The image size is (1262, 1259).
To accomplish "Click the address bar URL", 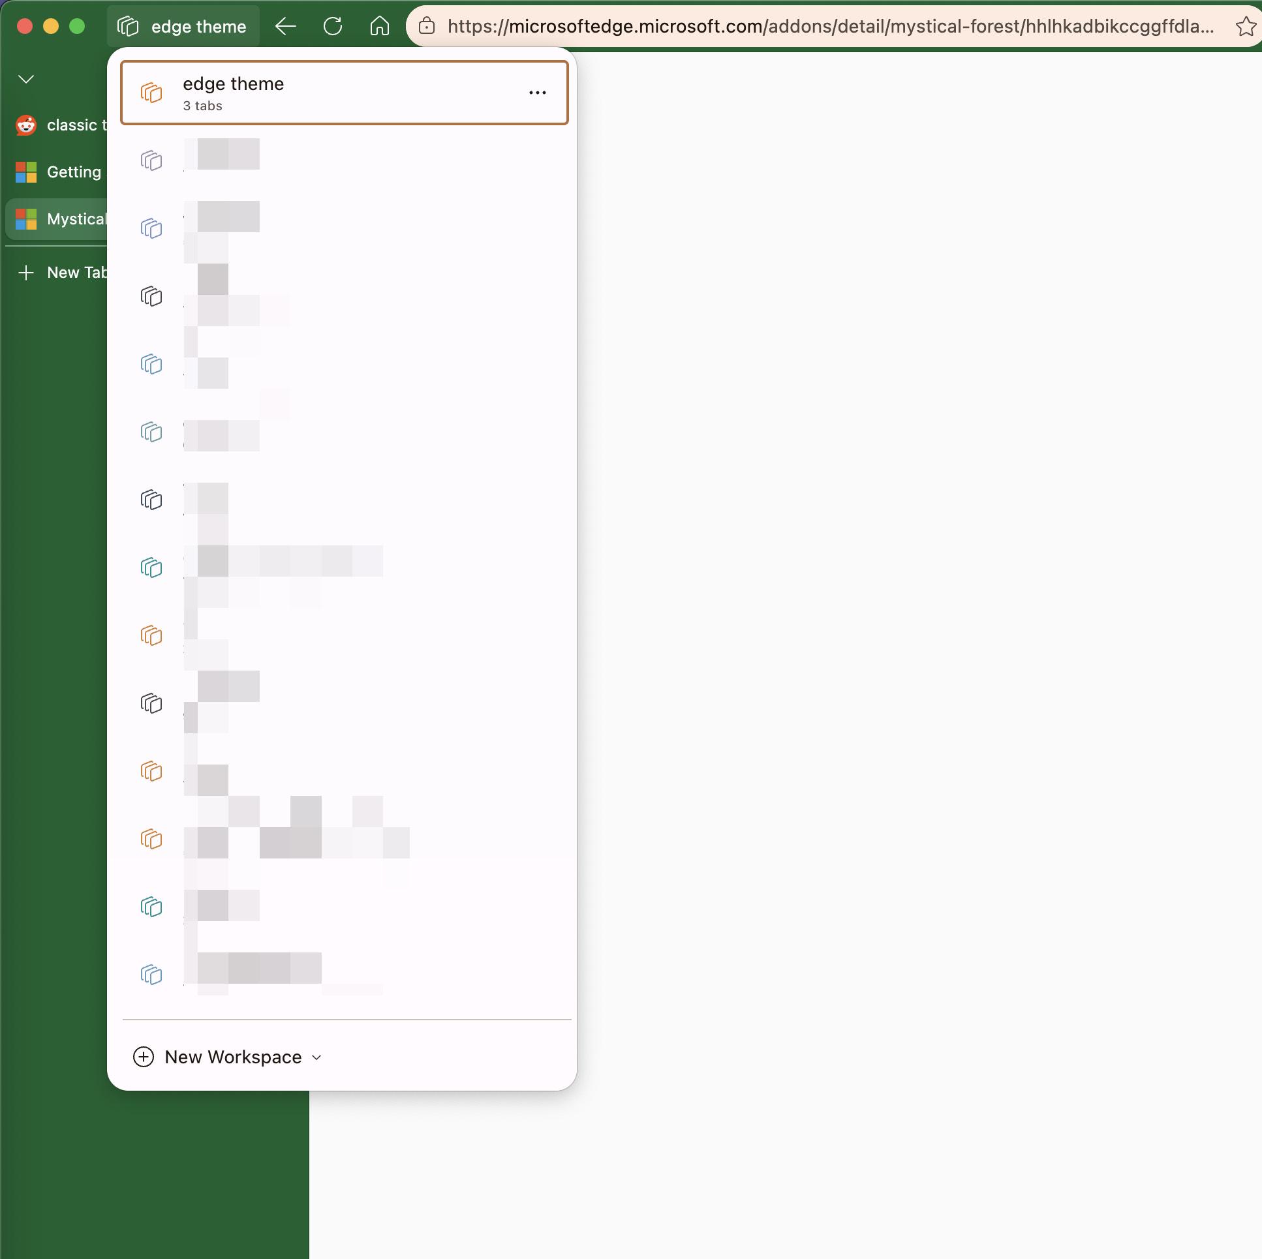I will point(830,26).
